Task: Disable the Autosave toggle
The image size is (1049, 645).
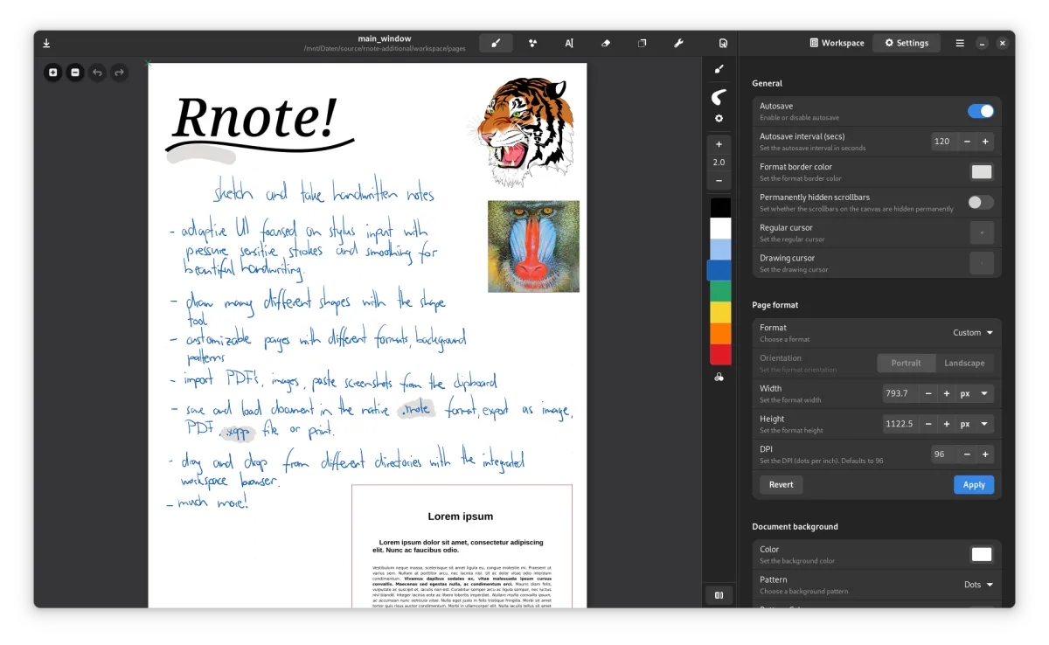Action: (981, 111)
